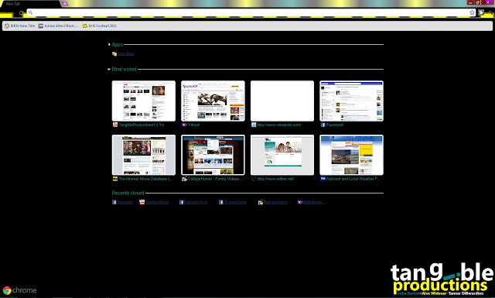Click the Weather Channel favicon under thumbnail
Image resolution: width=495 pixels, height=298 pixels.
[x=323, y=179]
